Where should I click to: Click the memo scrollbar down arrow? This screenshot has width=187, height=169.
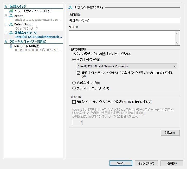pyautogui.click(x=177, y=43)
